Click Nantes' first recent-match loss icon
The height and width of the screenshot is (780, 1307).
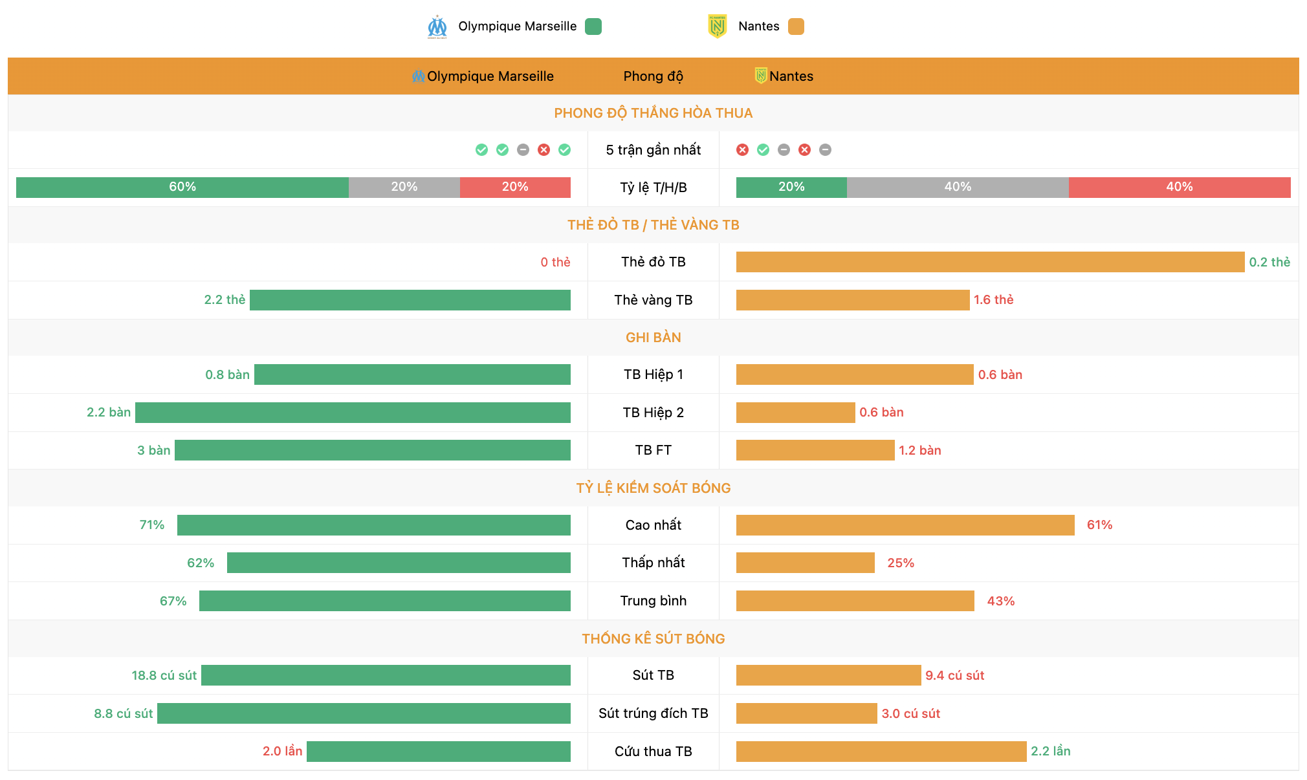[x=742, y=150]
